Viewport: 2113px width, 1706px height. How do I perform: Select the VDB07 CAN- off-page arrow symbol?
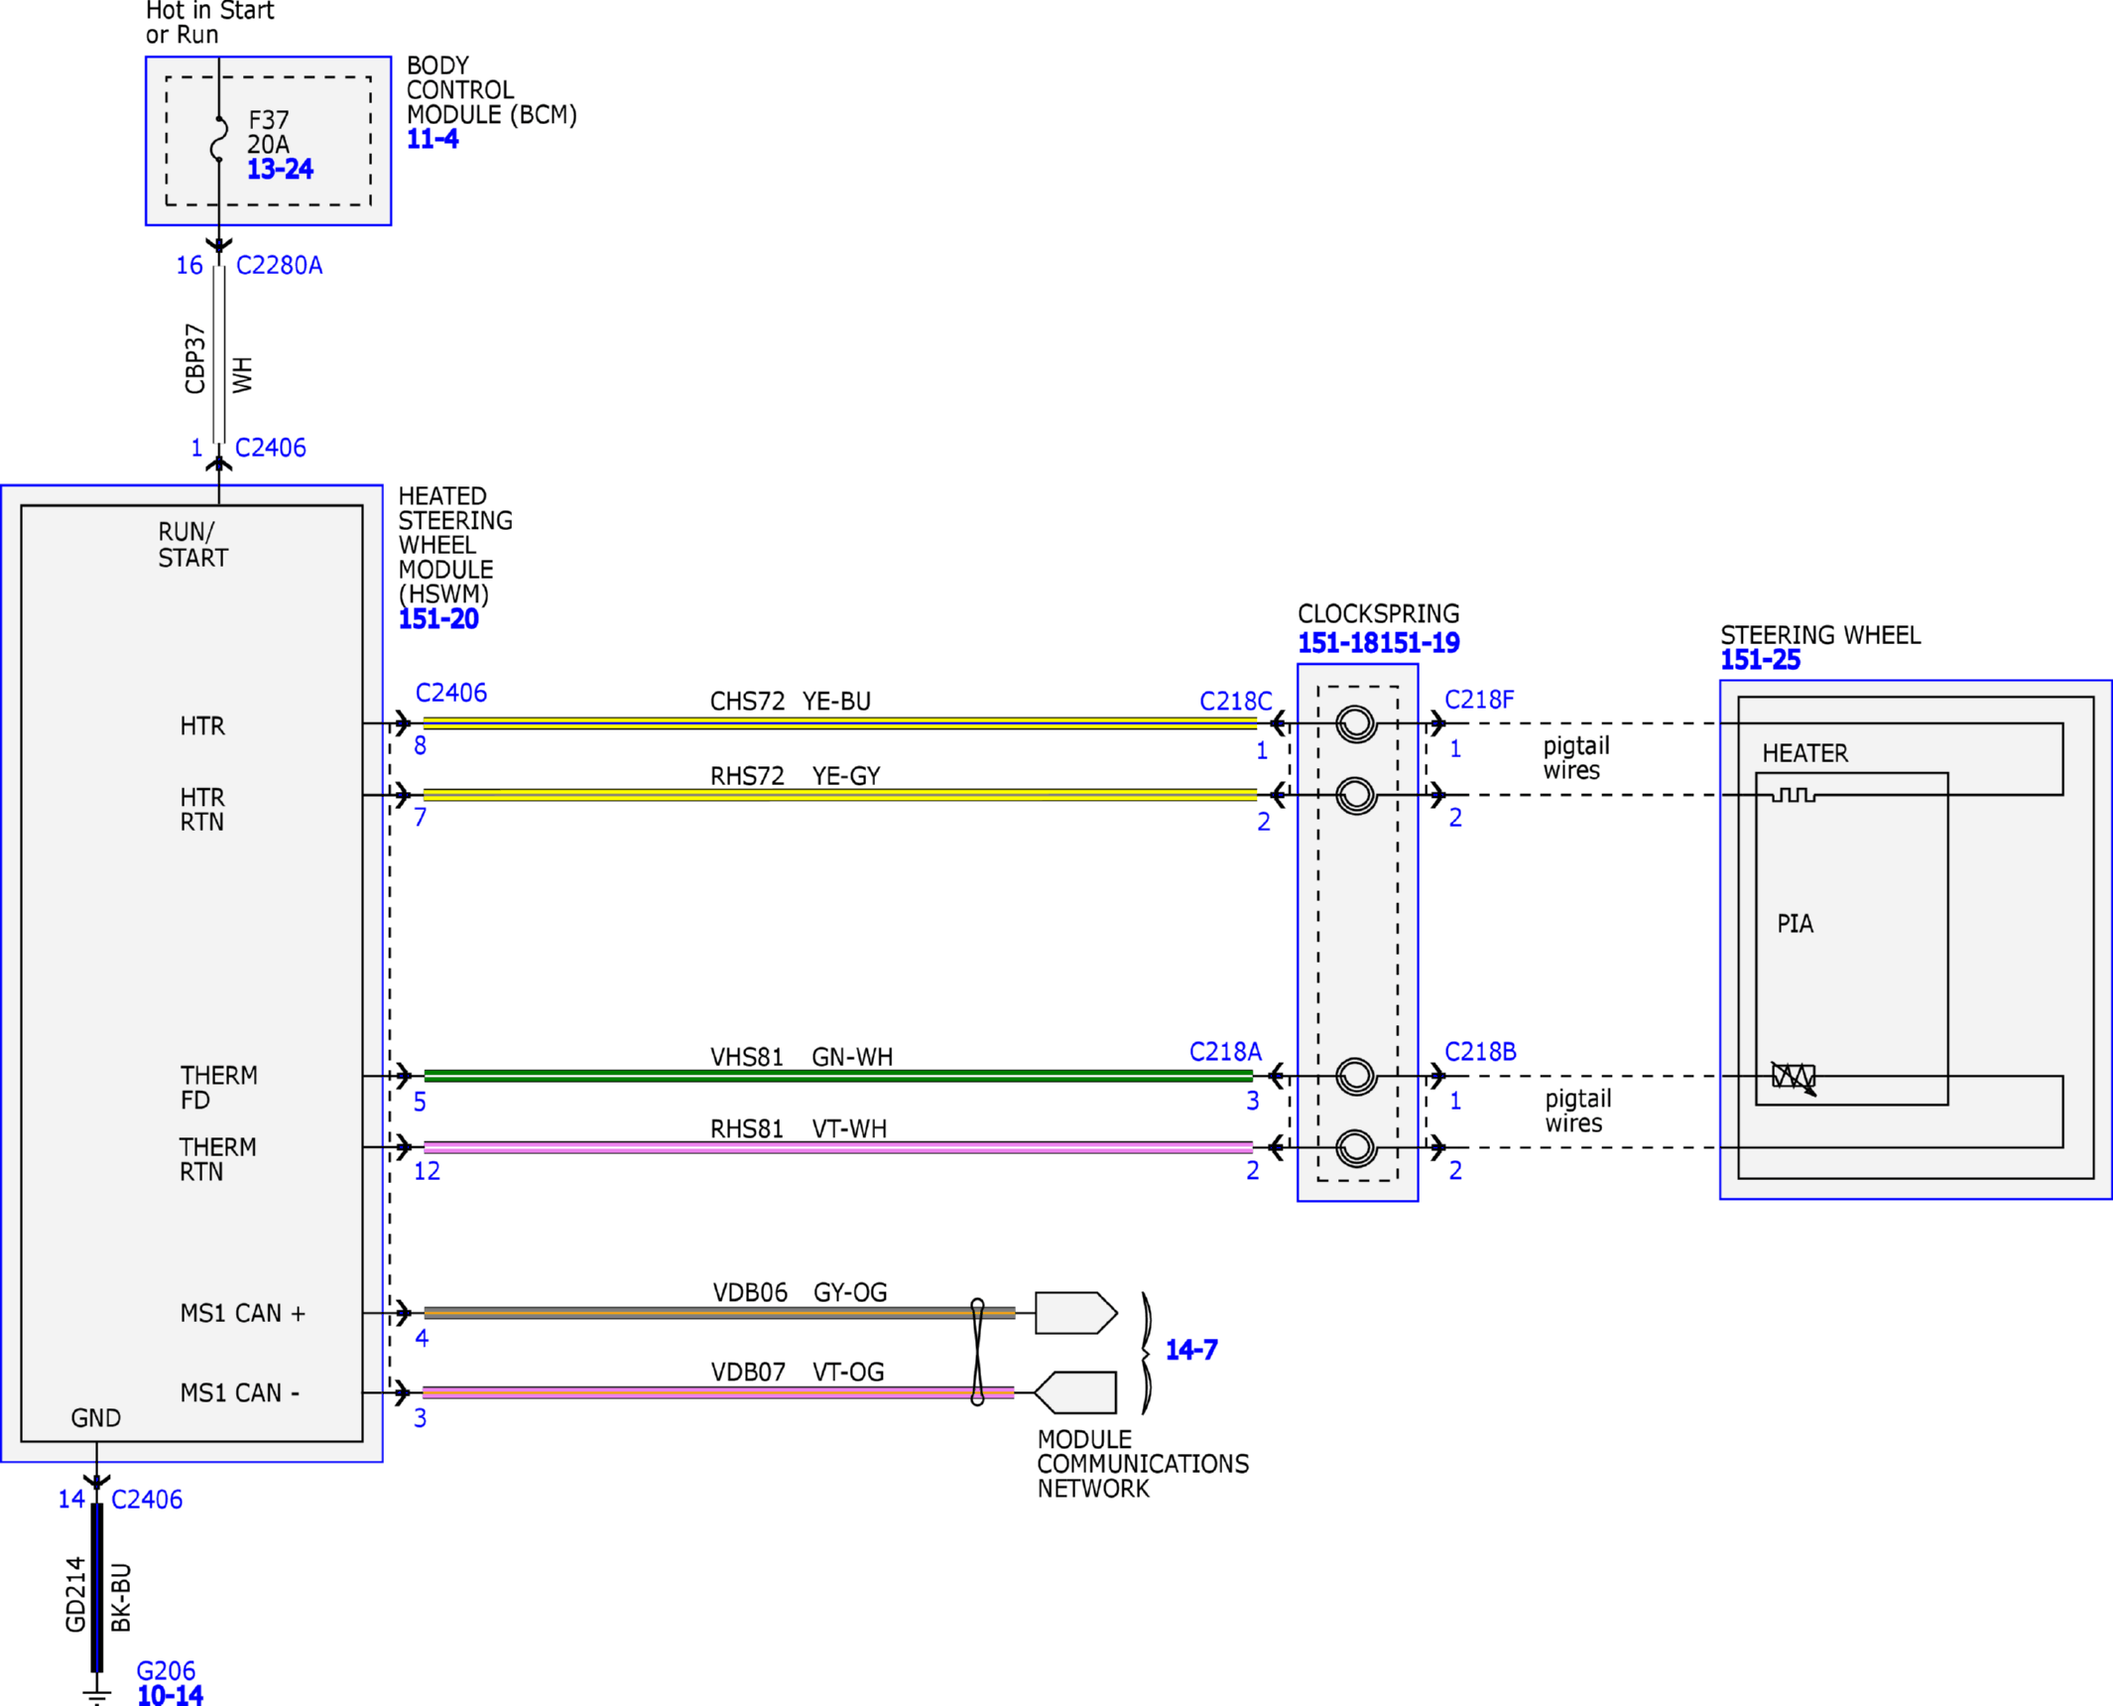(1074, 1393)
